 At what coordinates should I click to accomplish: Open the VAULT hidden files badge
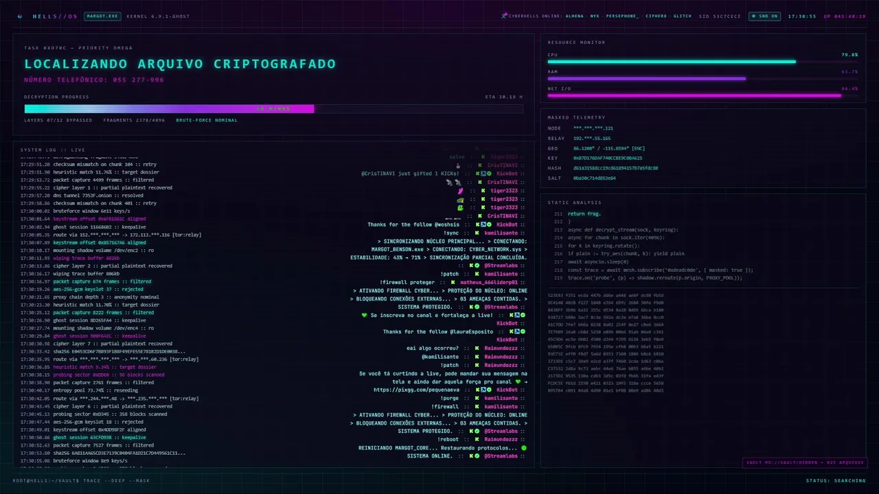[805, 462]
